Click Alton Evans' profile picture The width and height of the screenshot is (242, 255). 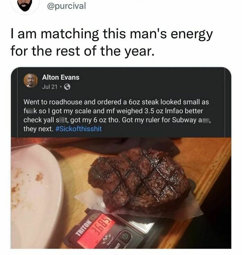30,81
